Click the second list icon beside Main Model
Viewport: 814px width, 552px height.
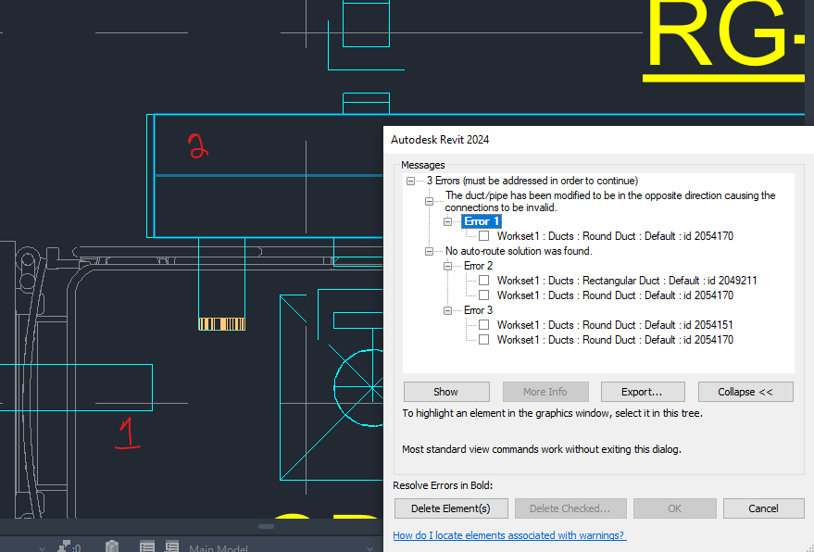pyautogui.click(x=171, y=546)
